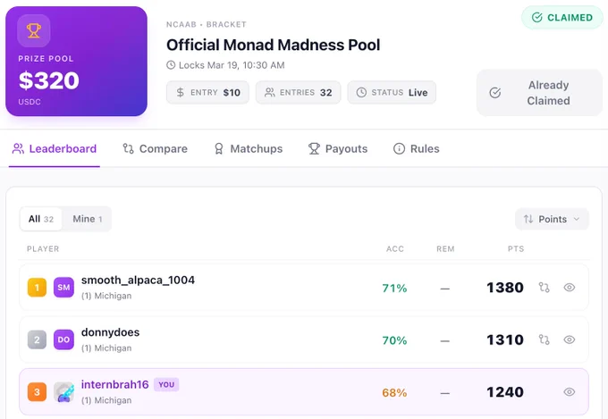Click internbrah16 profile avatar image
Screen dimensions: 608x419
63,392
